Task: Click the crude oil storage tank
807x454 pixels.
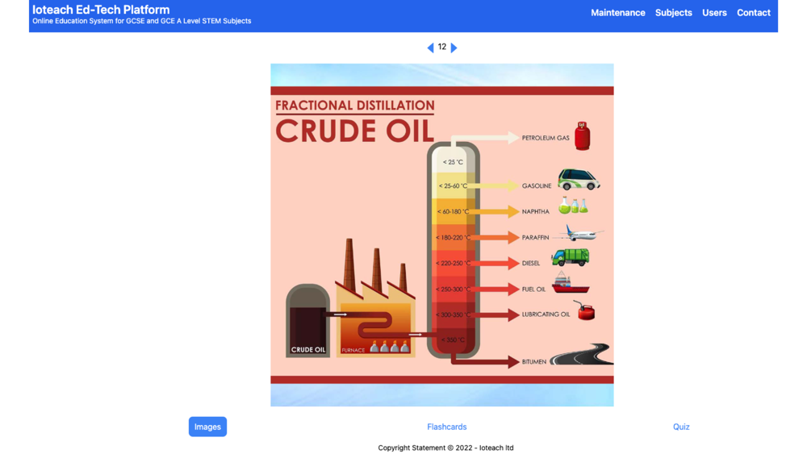Action: click(307, 321)
